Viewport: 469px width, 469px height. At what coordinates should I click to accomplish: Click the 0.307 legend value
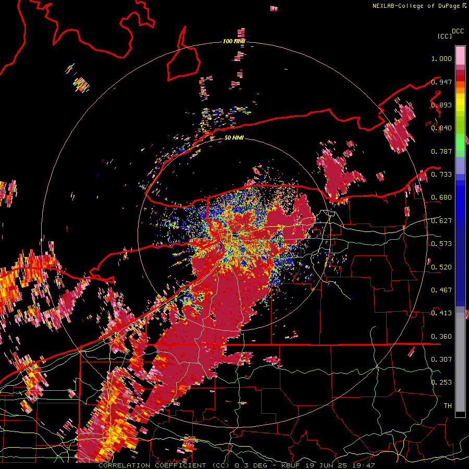tap(441, 359)
